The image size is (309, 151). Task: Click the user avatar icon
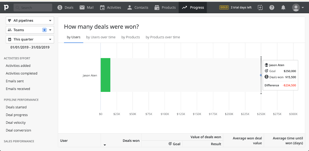(296, 7)
